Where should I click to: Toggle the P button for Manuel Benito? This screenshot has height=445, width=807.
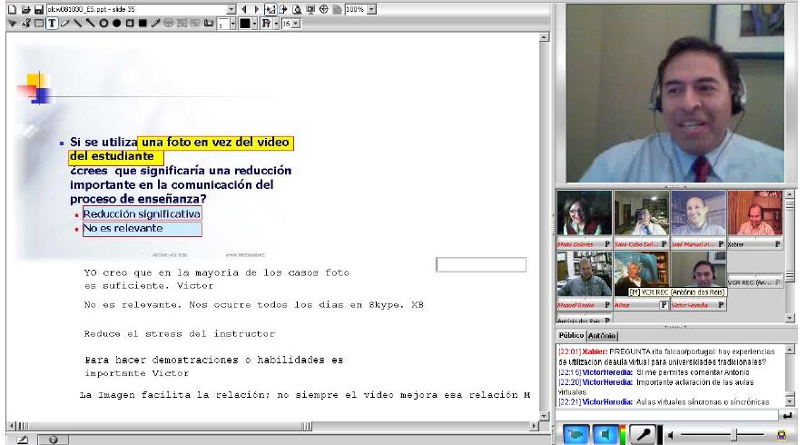coord(607,305)
